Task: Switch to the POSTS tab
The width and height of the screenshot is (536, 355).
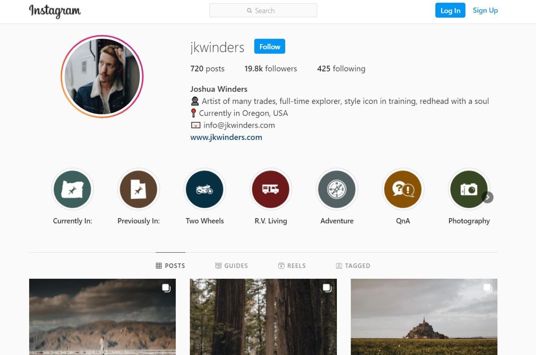Action: coord(170,266)
